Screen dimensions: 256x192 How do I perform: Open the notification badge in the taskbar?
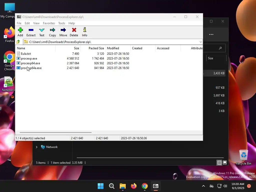pyautogui.click(x=249, y=186)
